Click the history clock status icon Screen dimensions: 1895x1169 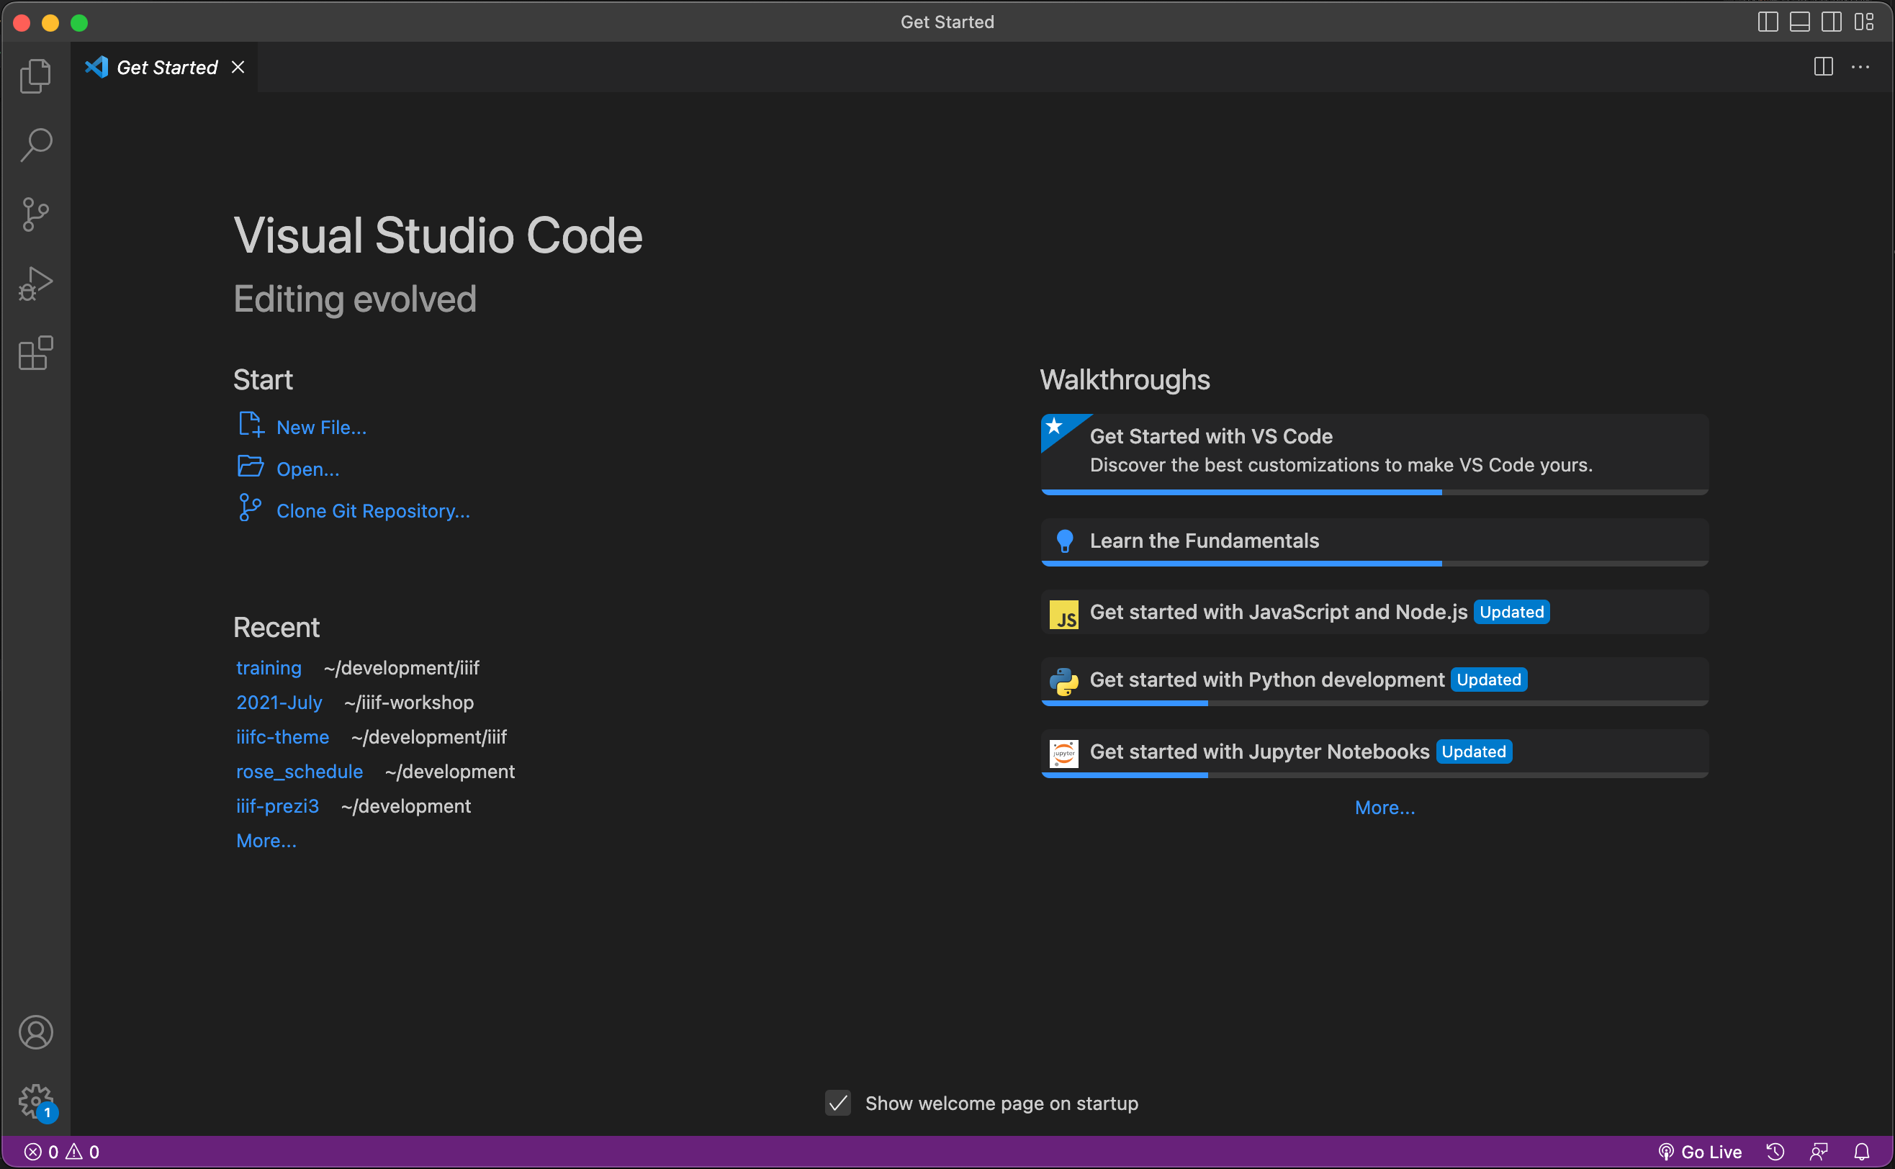1775,1152
